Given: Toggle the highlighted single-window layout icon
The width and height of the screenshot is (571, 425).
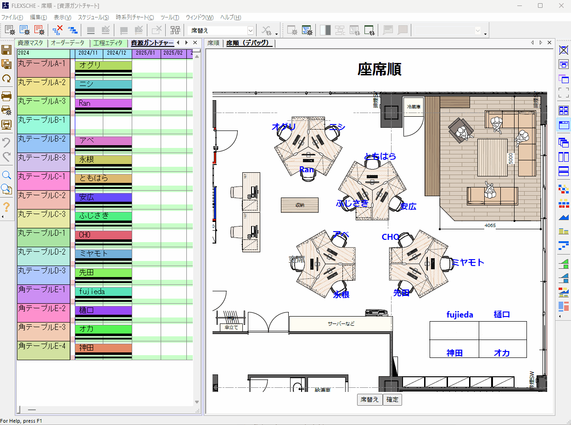Looking at the screenshot, I should click(x=564, y=125).
